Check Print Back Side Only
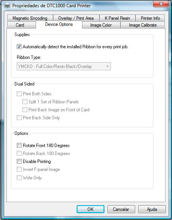 point(19,117)
